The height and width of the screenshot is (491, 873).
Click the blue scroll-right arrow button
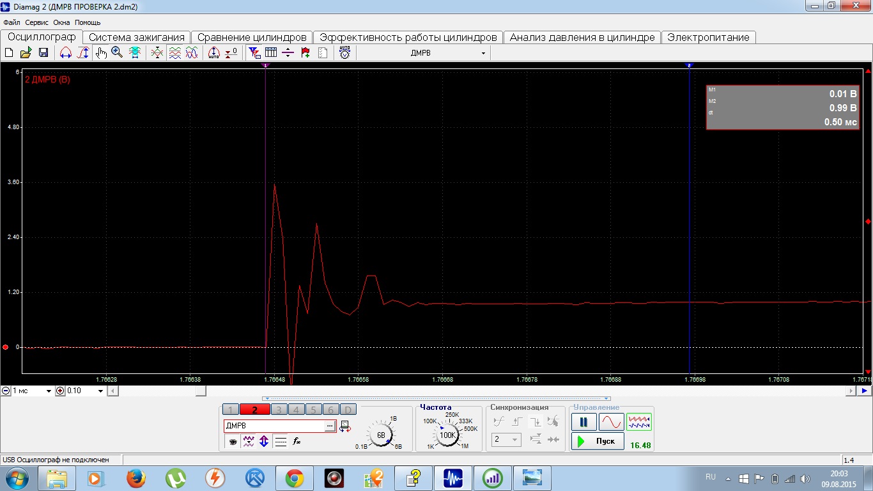click(x=865, y=391)
